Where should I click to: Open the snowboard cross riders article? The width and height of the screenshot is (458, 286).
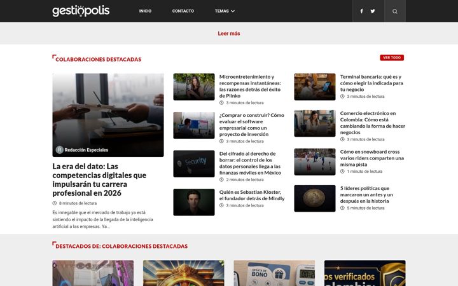(372, 158)
